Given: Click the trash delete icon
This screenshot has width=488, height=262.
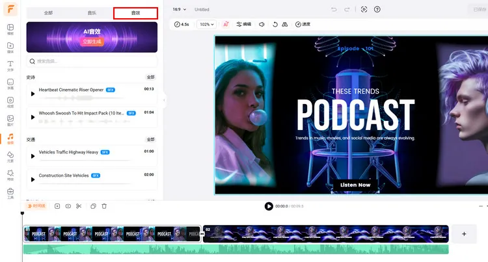Looking at the screenshot, I should click(x=104, y=206).
